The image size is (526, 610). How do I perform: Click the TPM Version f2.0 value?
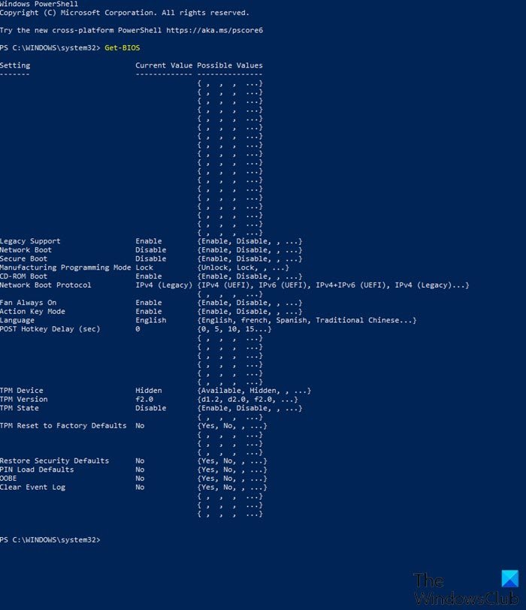point(144,399)
